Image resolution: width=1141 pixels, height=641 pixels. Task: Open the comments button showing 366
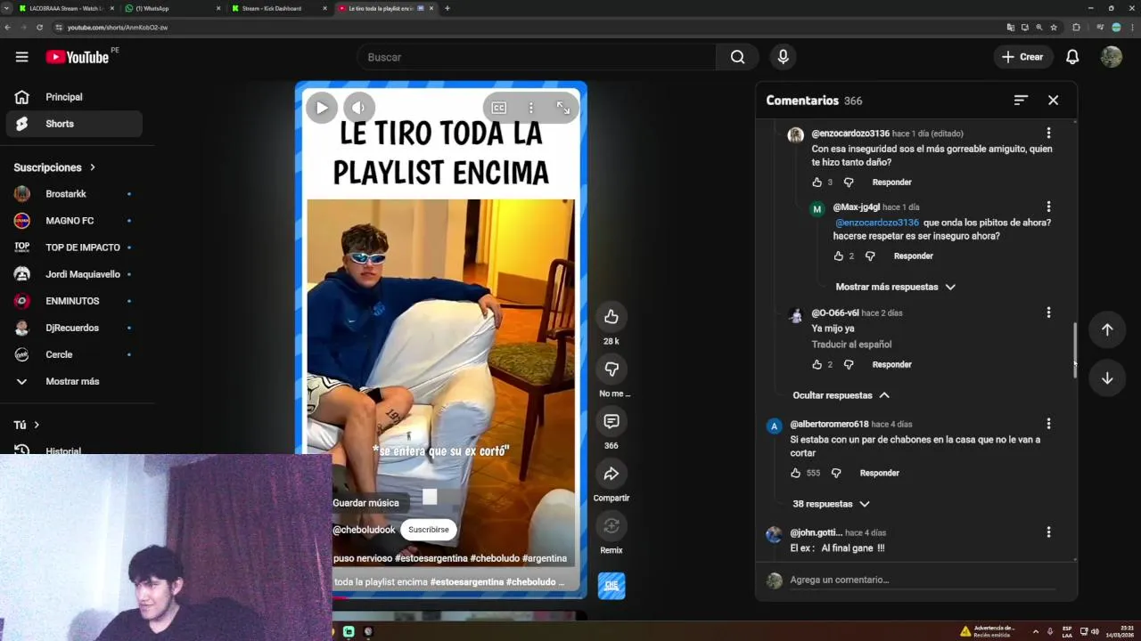coord(612,421)
